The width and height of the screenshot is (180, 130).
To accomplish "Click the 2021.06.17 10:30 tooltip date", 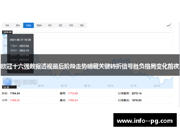I will tap(21, 40).
